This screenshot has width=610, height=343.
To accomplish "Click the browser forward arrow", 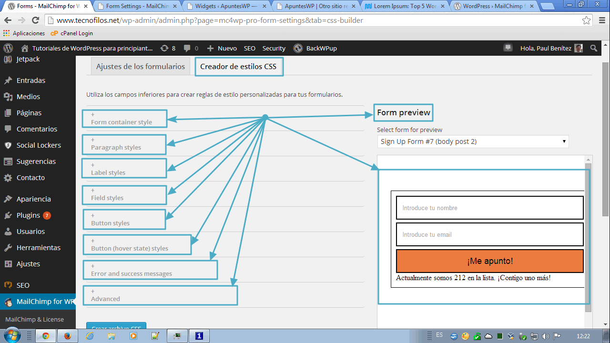I will pyautogui.click(x=21, y=20).
